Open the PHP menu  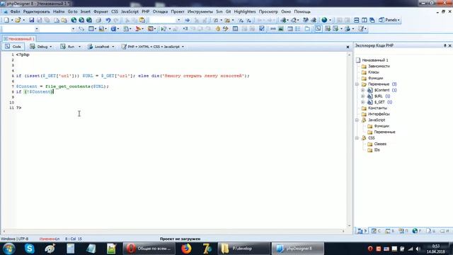click(145, 11)
